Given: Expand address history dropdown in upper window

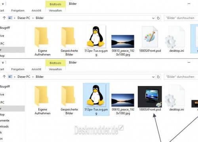Looking at the screenshot, I should click(153, 18).
